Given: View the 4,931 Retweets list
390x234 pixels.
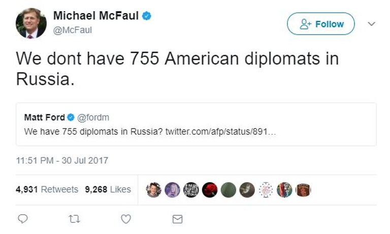Looking at the screenshot, I should tap(47, 189).
